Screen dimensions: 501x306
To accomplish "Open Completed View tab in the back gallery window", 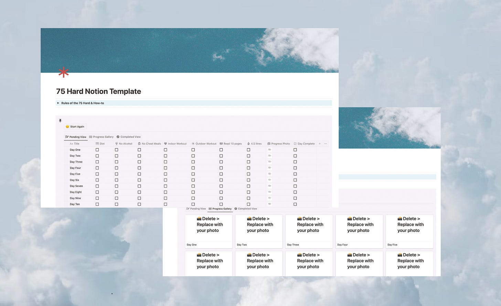I will click(x=246, y=209).
